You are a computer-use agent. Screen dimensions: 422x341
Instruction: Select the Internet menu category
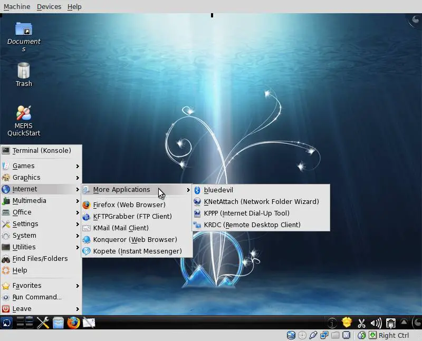pyautogui.click(x=41, y=189)
